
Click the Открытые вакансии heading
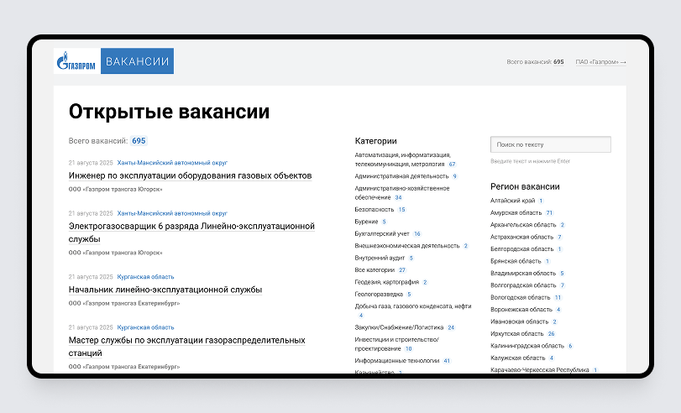point(169,112)
